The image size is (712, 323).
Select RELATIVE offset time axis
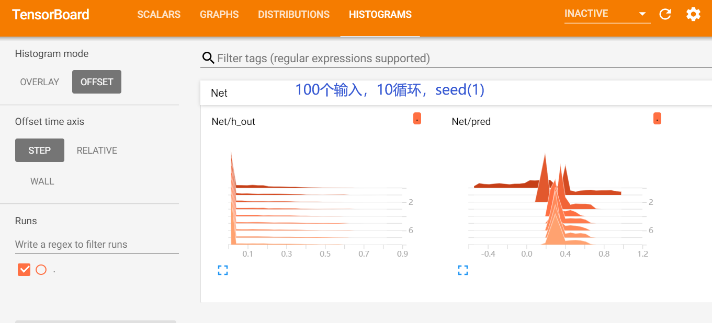point(97,150)
